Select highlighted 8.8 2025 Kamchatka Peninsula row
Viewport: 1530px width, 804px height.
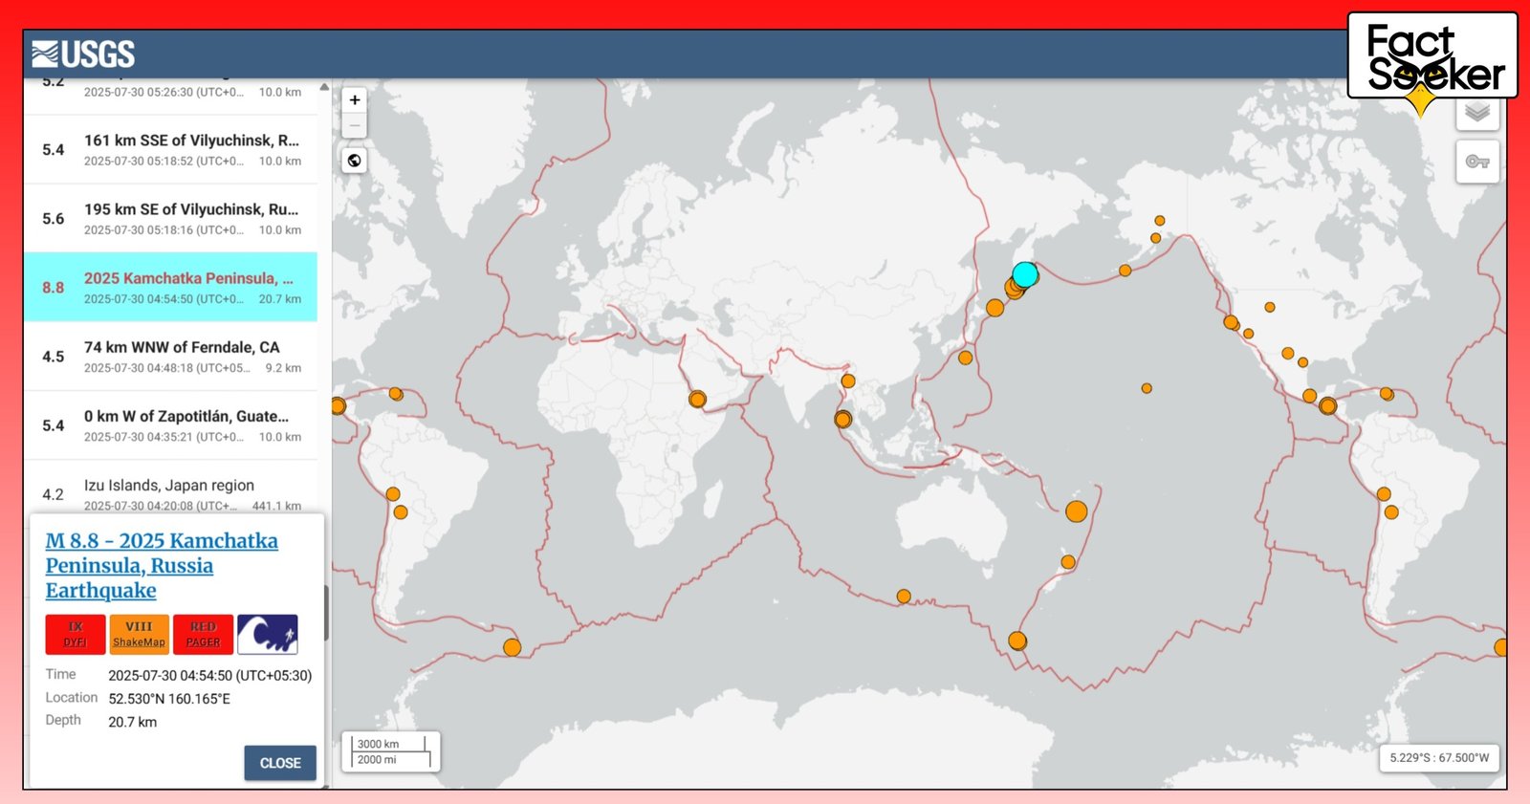(x=171, y=288)
